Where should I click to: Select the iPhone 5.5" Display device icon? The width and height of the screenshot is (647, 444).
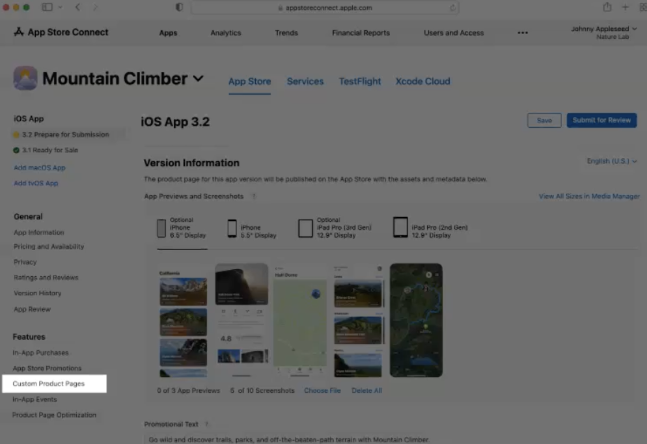click(232, 228)
